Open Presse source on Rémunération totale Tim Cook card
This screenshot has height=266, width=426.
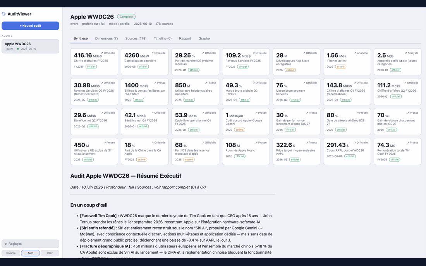413,142
